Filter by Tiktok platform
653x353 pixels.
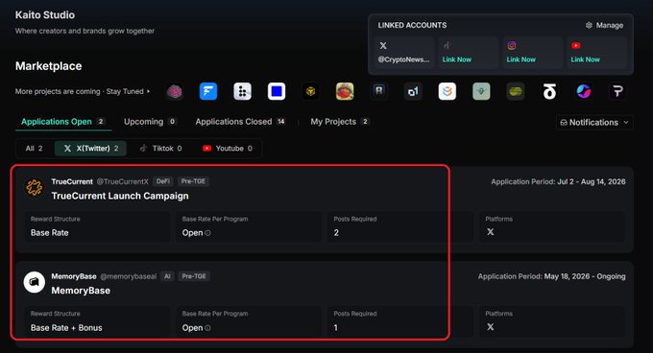click(160, 149)
